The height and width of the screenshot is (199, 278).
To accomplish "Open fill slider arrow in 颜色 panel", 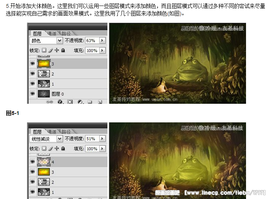I will [102, 51].
